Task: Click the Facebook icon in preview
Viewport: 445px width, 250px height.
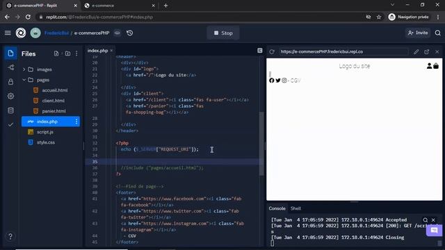Action: click(x=272, y=81)
